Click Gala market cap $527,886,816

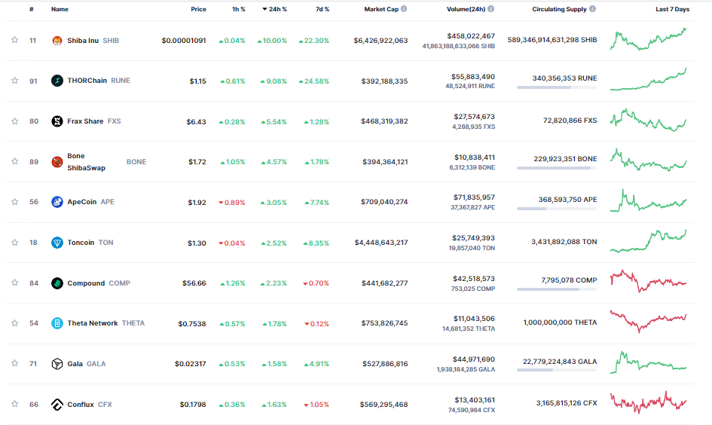tap(385, 364)
